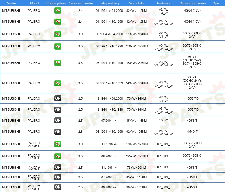Click petrol icon in the 04.1991 -> 10.1999 row
This screenshot has width=225, height=192.
[58, 22]
